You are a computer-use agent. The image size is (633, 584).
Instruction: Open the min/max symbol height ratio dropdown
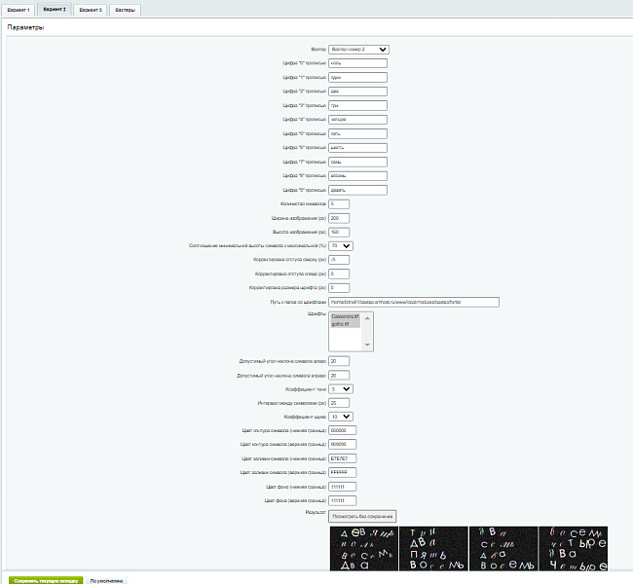point(341,246)
